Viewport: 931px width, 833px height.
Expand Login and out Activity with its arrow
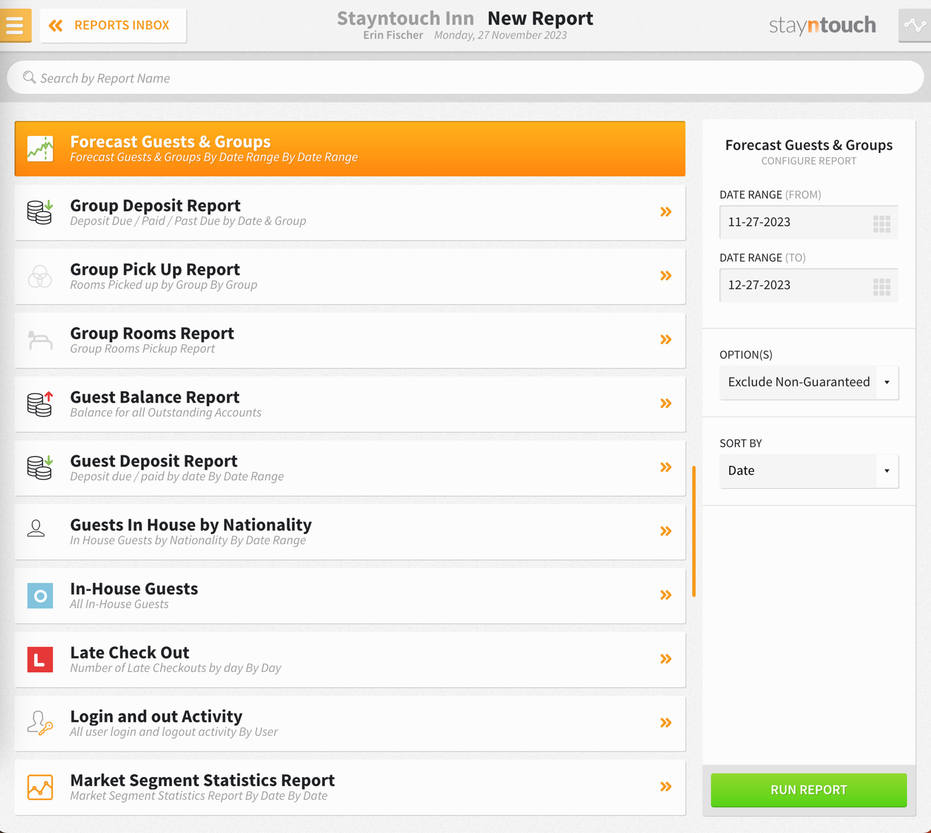(x=666, y=723)
